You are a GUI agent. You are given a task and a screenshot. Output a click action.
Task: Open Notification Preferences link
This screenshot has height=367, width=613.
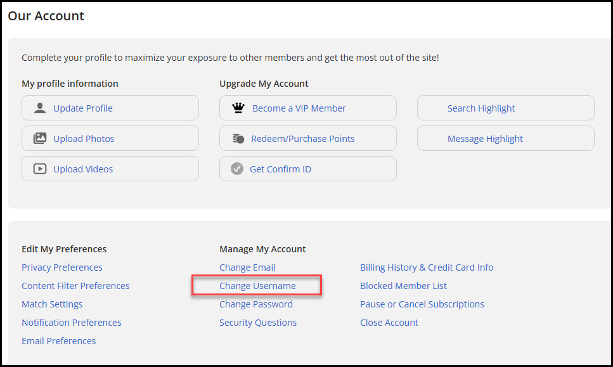click(71, 323)
